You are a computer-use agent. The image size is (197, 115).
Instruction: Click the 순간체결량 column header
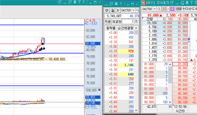[126, 28]
